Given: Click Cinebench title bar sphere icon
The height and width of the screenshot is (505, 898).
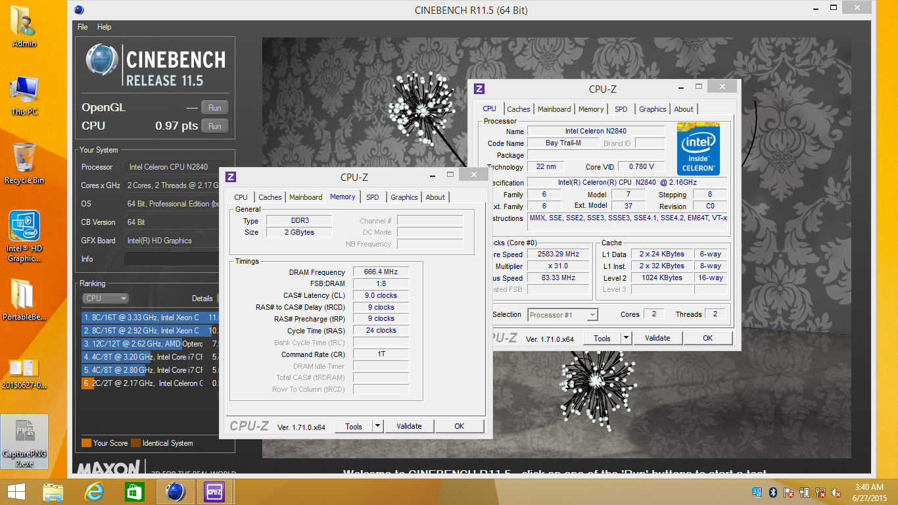Looking at the screenshot, I should pyautogui.click(x=79, y=10).
